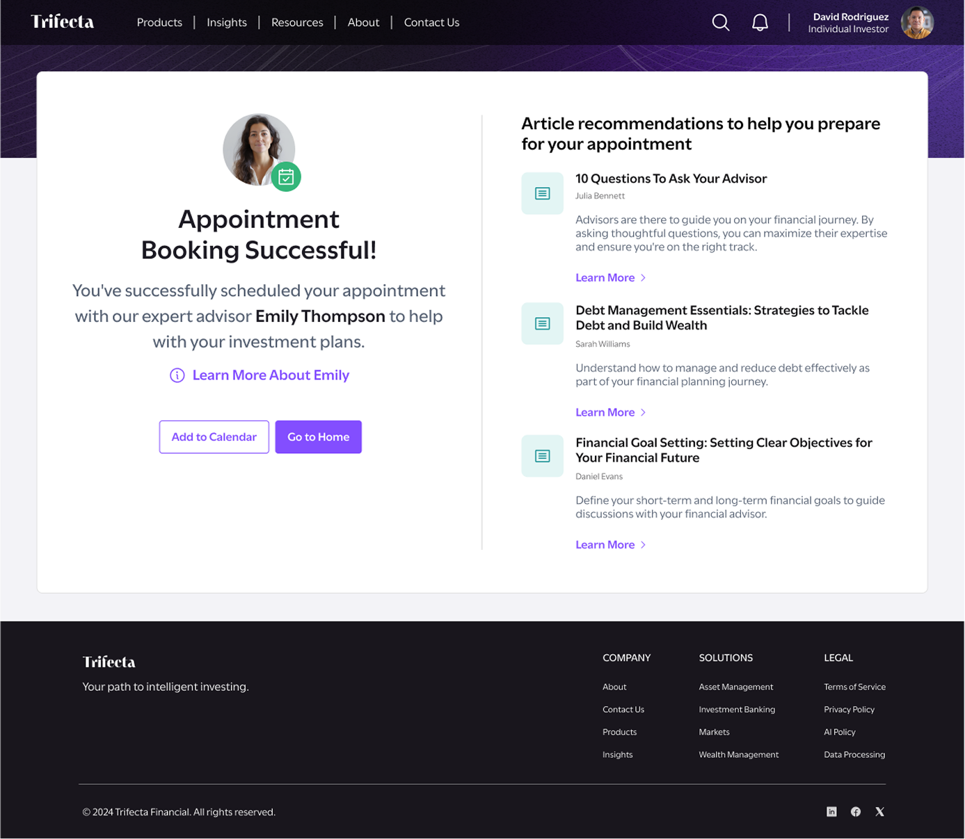965x839 pixels.
Task: Open Markets footer link
Action: (x=714, y=732)
